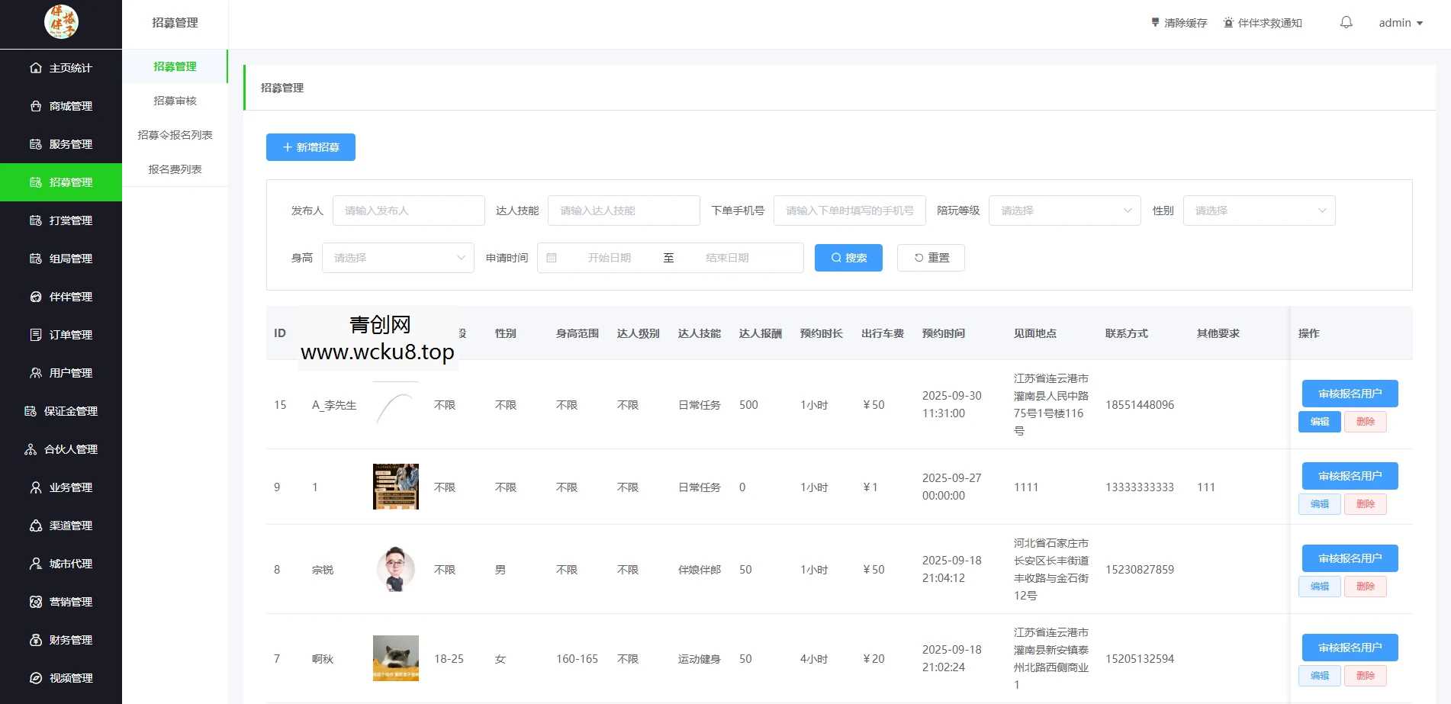Expand the 性别 selection dropdown
Image resolution: width=1451 pixels, height=704 pixels.
[1259, 211]
